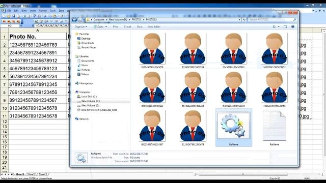Open Excel Insert menu

(33, 11)
